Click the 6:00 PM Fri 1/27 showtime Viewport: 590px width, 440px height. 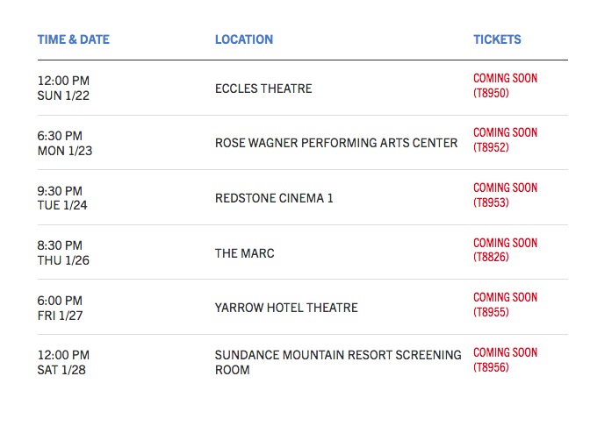(61, 308)
